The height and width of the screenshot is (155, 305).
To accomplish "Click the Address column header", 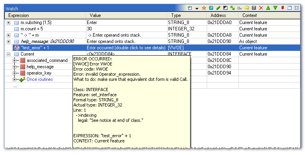I will (223, 15).
